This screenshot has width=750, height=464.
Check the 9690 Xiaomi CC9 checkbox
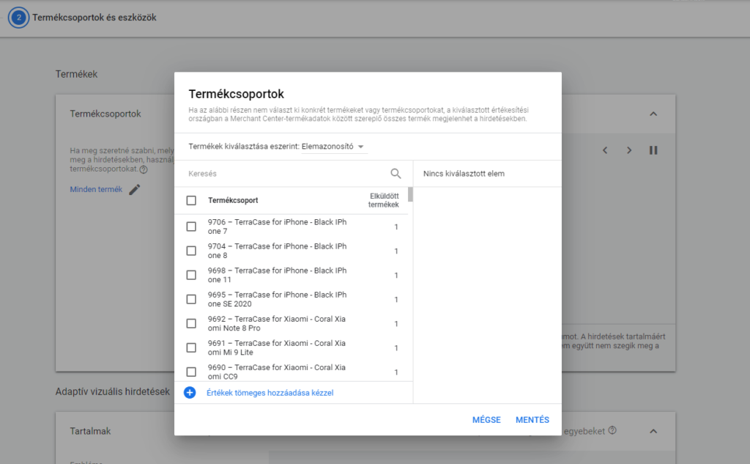191,372
